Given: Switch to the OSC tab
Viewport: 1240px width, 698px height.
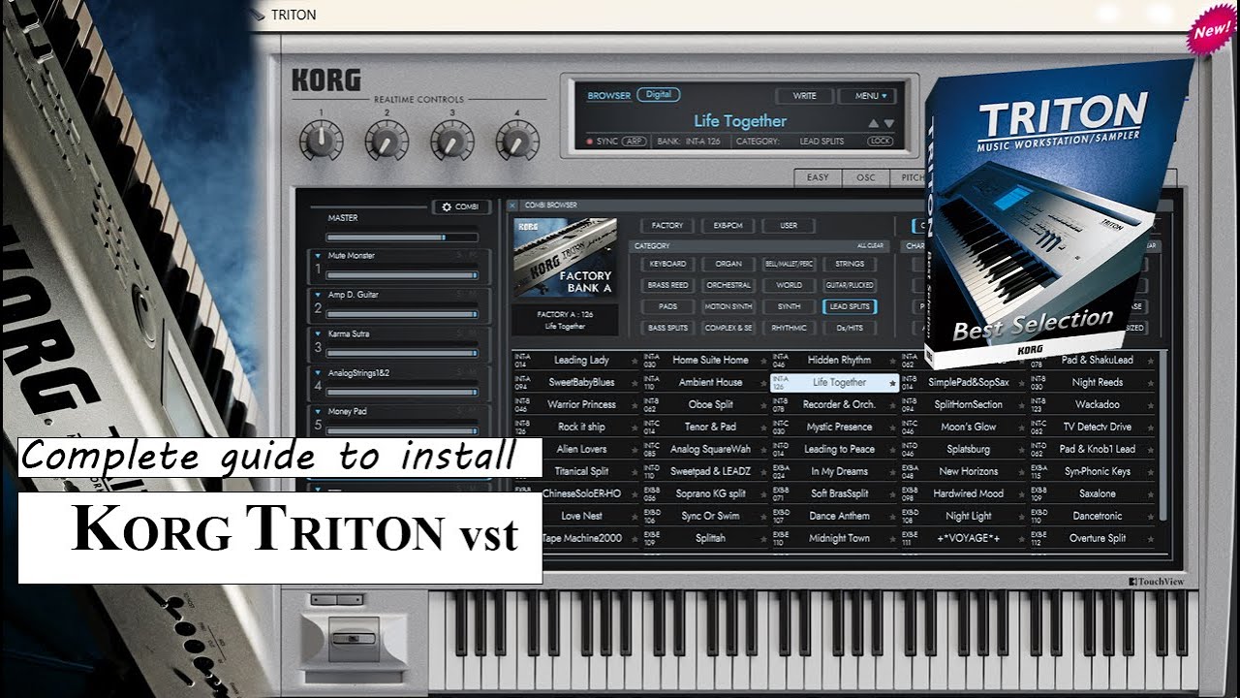Looking at the screenshot, I should coord(865,177).
